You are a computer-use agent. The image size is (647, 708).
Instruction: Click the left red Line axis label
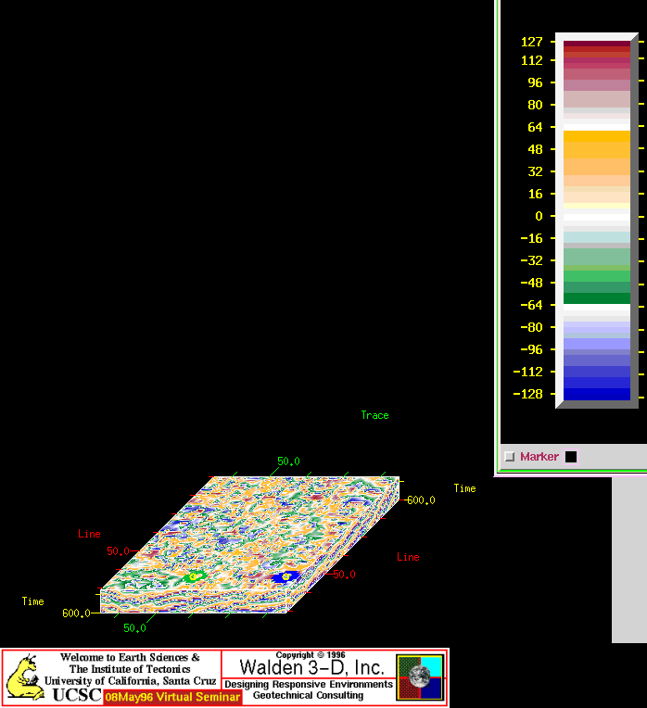pos(89,534)
